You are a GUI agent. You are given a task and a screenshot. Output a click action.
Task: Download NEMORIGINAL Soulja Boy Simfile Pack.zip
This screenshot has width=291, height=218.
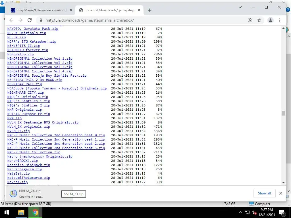tap(47, 76)
